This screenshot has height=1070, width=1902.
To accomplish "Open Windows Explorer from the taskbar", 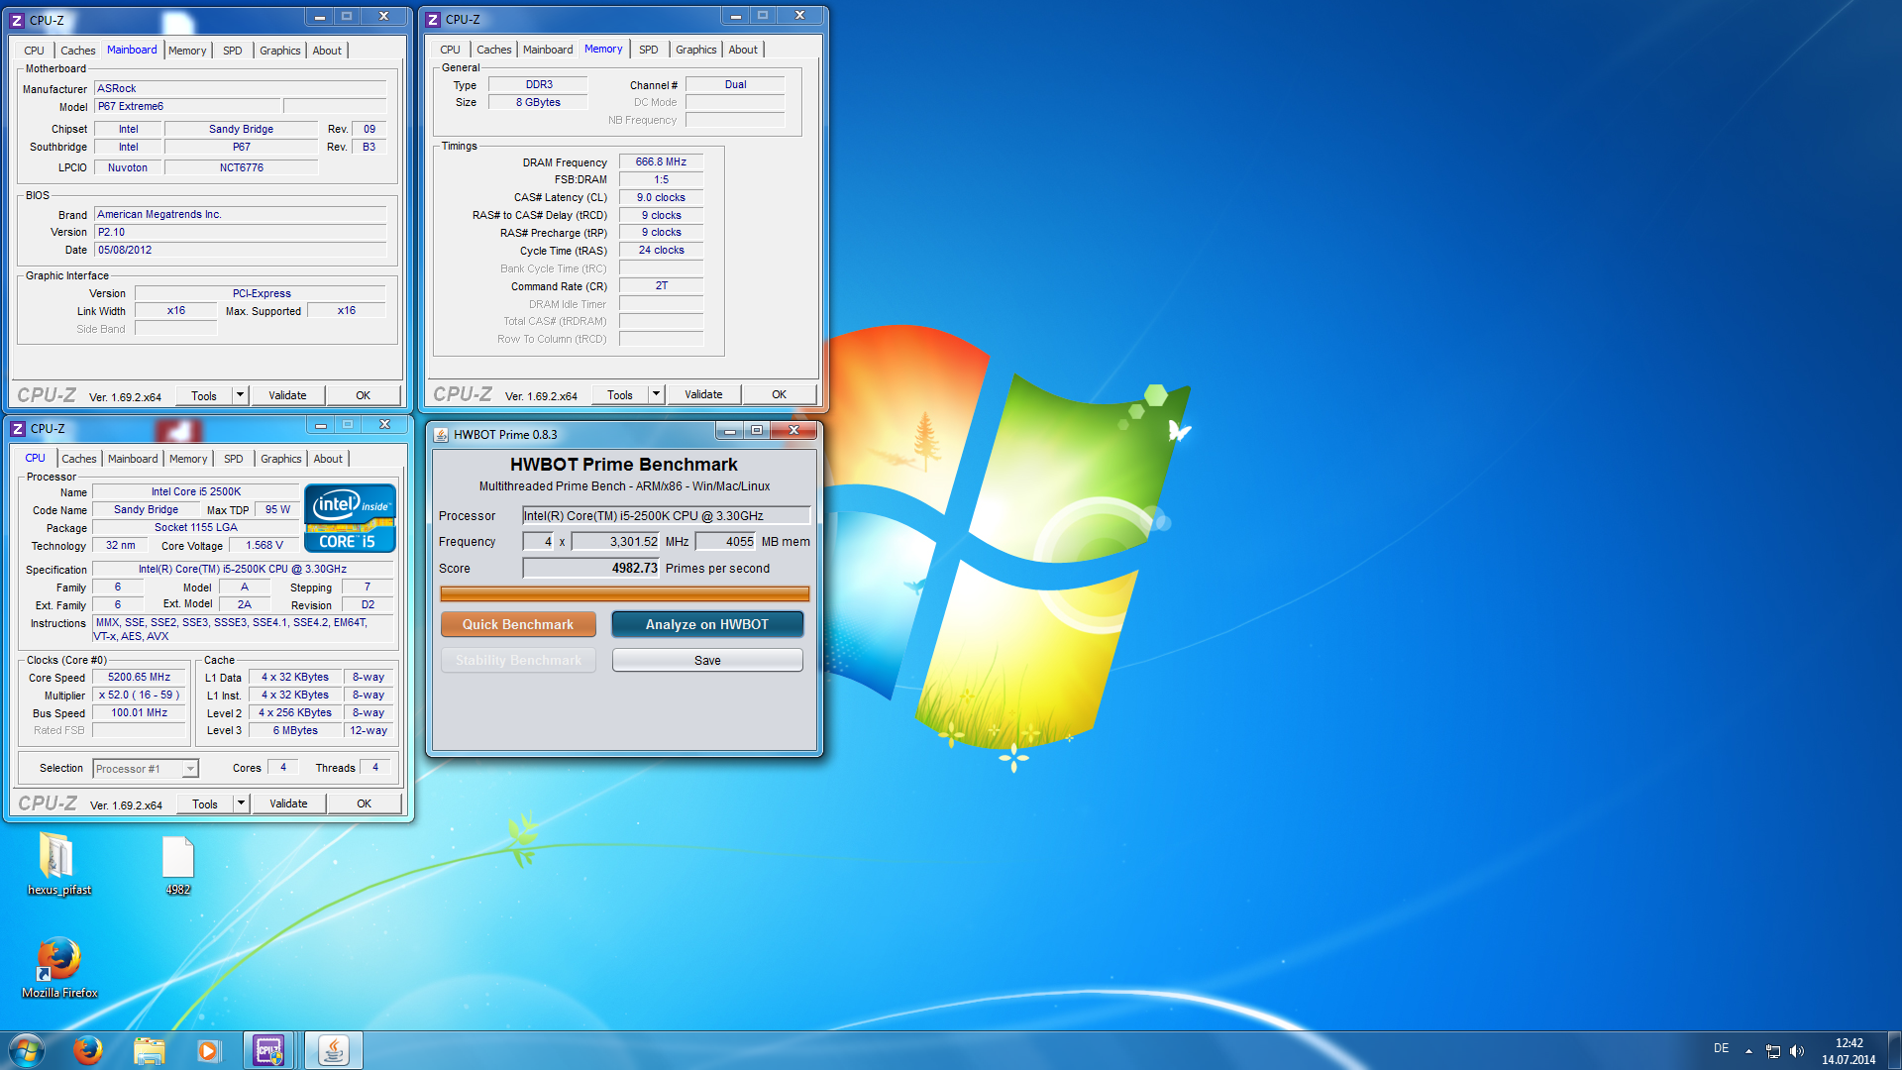I will point(149,1050).
